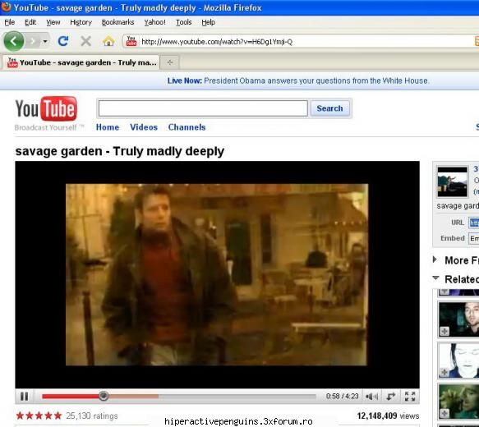Image resolution: width=479 pixels, height=427 pixels.
Task: Expand the More From section triangle
Action: point(435,259)
